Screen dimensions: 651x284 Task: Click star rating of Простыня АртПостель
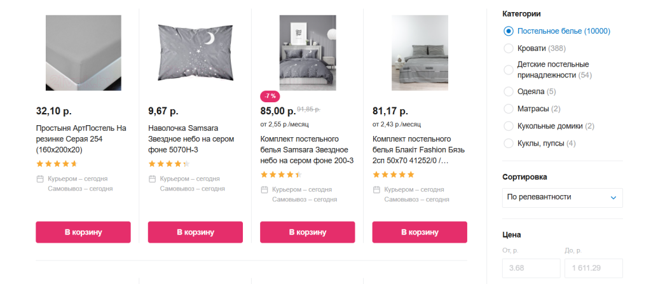(x=57, y=163)
